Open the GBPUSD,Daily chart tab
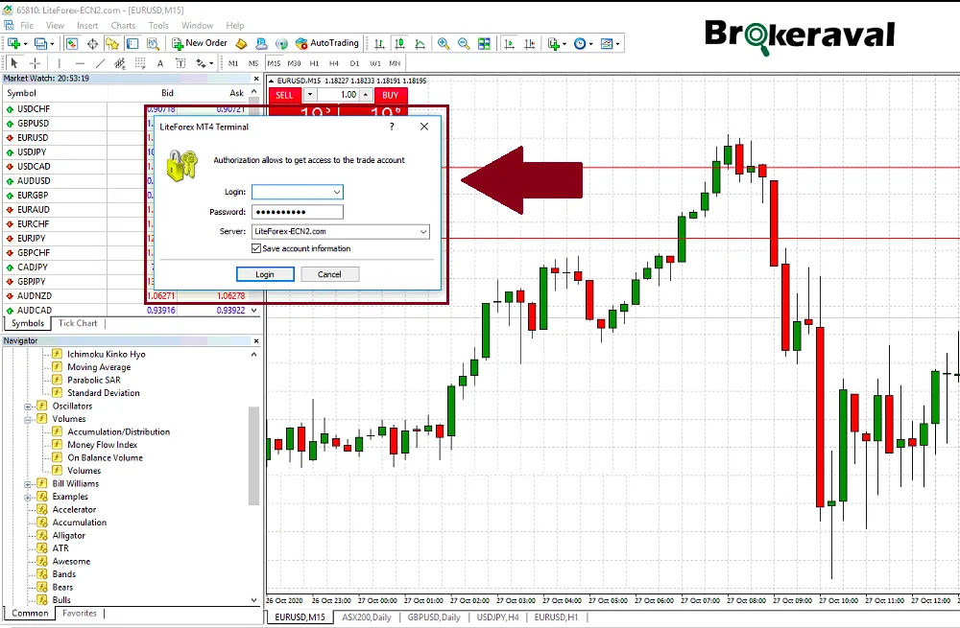 [x=433, y=616]
